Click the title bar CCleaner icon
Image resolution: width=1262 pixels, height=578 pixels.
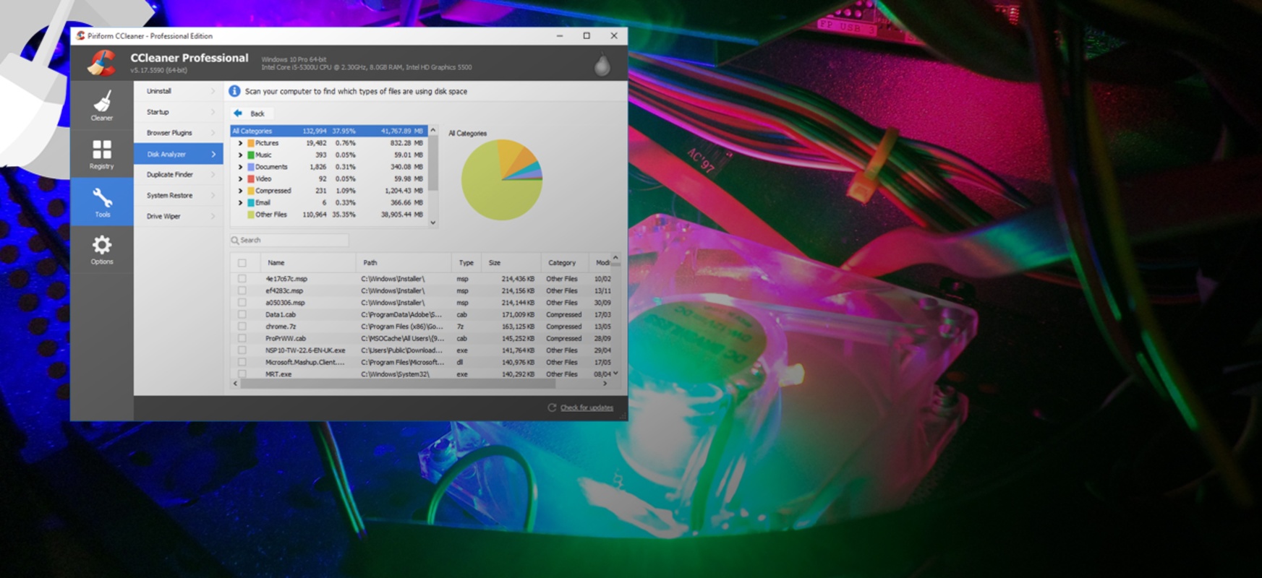80,35
